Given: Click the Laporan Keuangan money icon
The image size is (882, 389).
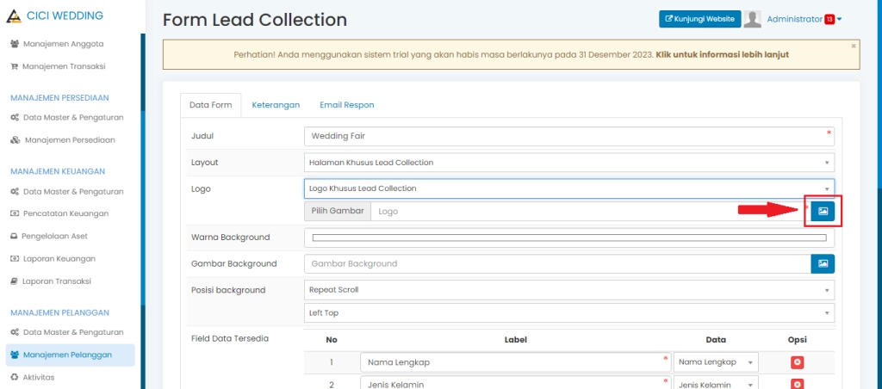Looking at the screenshot, I should (15, 258).
